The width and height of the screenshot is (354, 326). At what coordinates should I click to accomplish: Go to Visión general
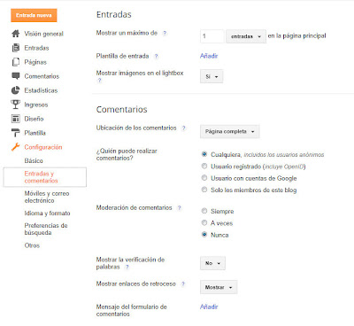click(43, 34)
